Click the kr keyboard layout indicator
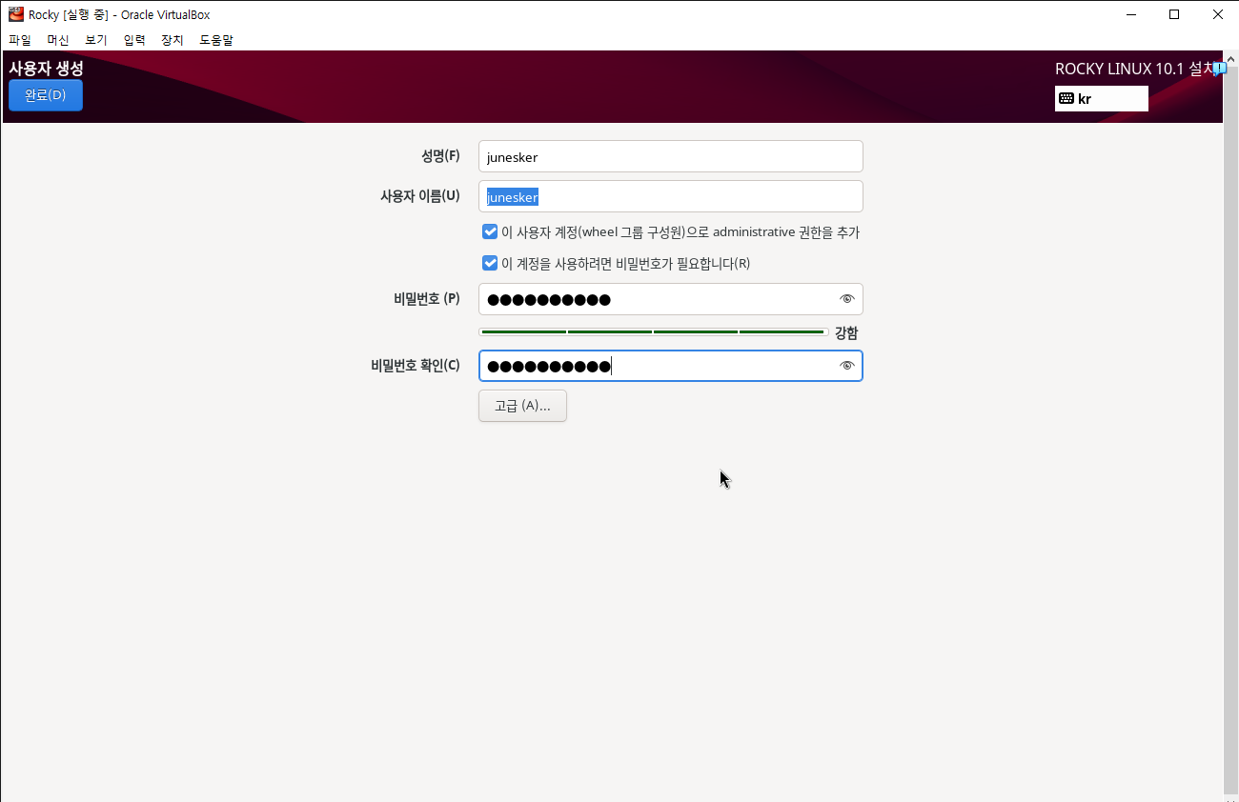The image size is (1239, 802). (x=1101, y=99)
